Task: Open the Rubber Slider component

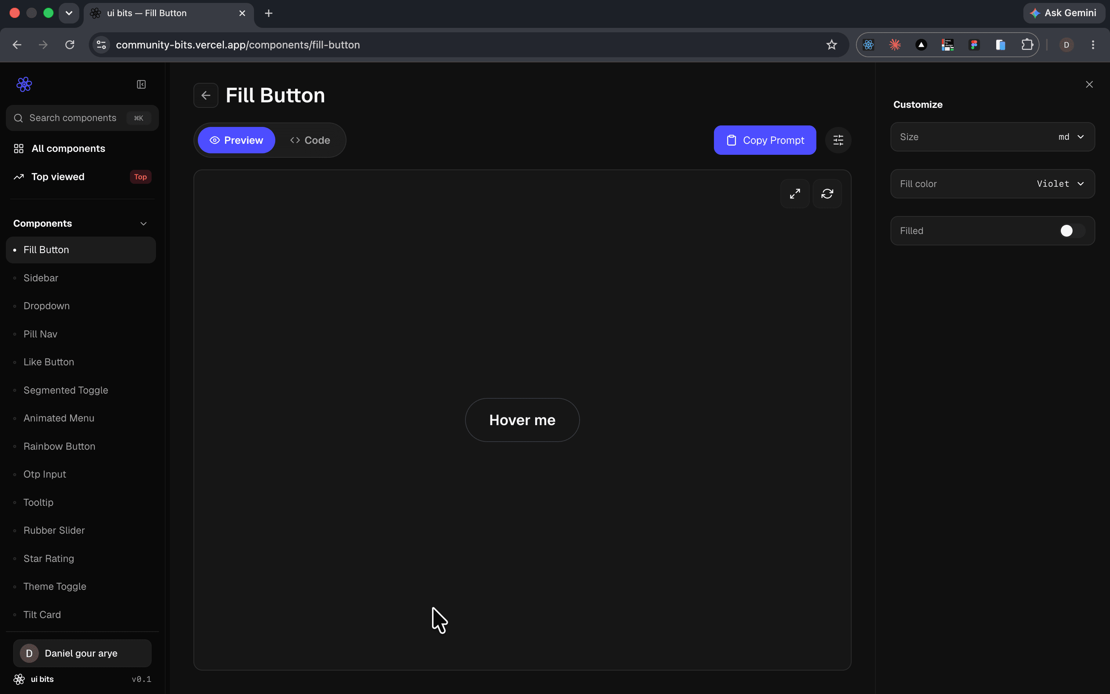Action: 81,531
